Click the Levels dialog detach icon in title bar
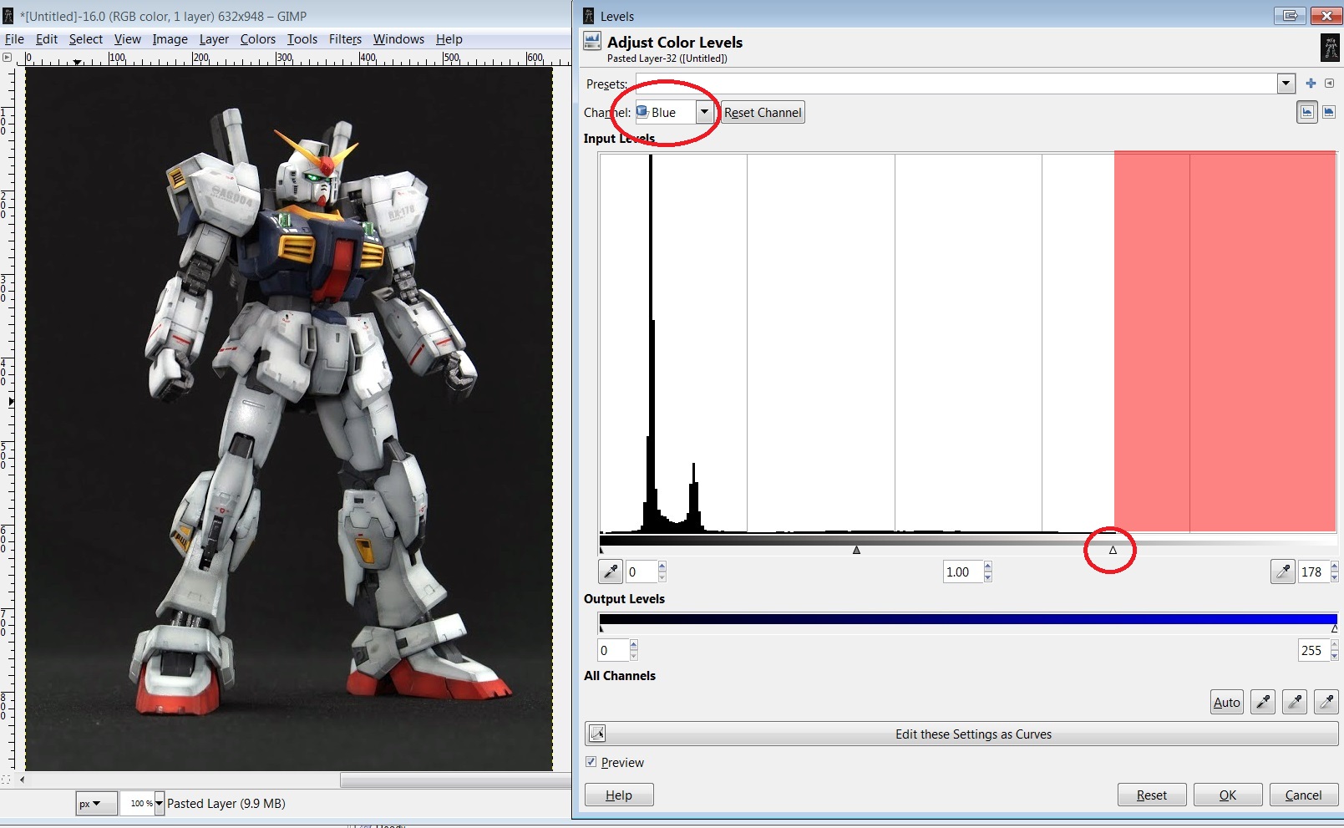 point(1291,16)
